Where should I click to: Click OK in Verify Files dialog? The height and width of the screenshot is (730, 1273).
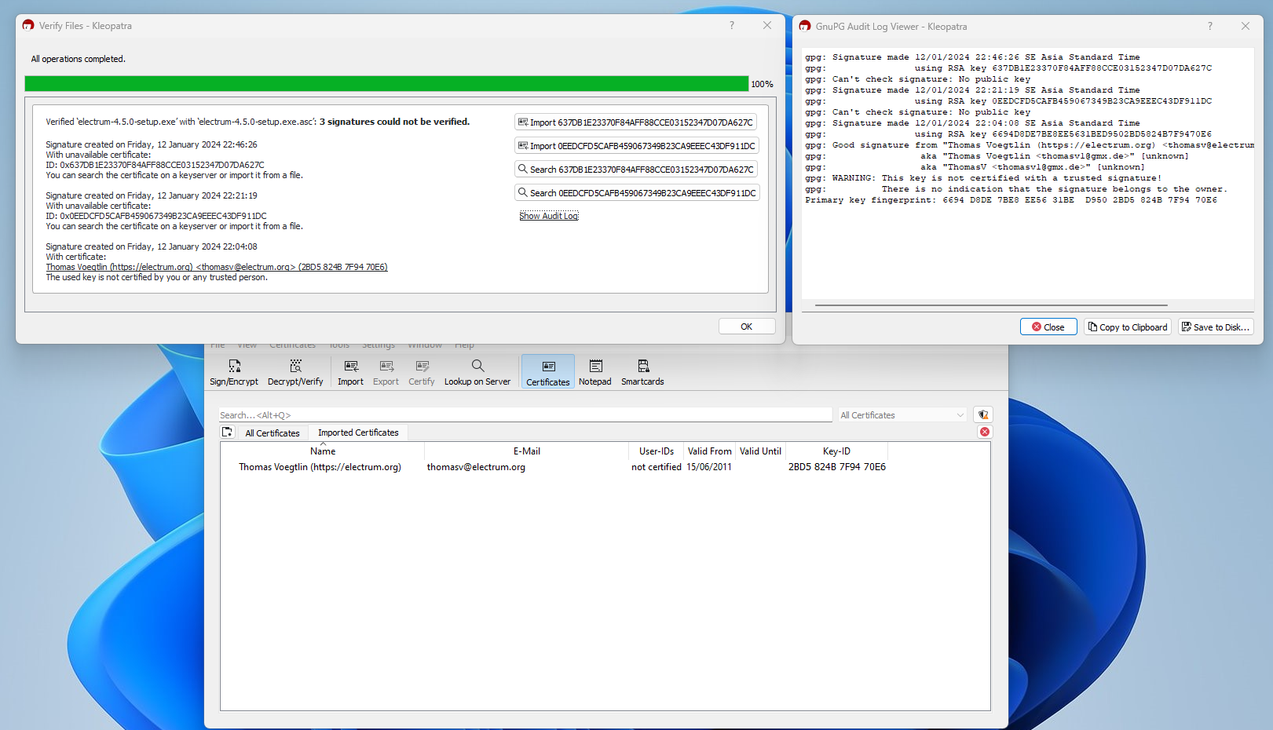pos(747,327)
